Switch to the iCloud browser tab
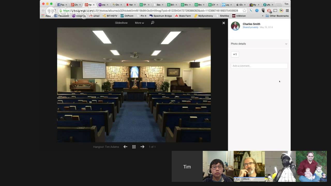Viewport: 331px width, 186px height. [x=240, y=5]
